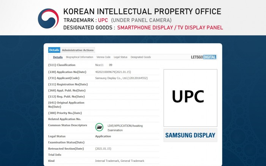
Task: Click the Retroacted Section(Date) label
Action: point(66,149)
